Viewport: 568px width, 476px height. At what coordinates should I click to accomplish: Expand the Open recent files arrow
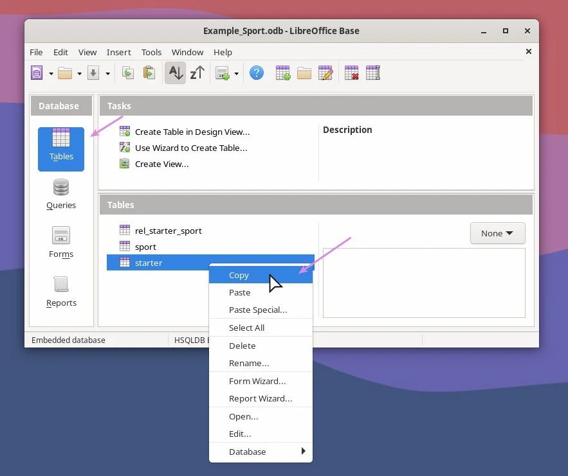[x=79, y=74]
